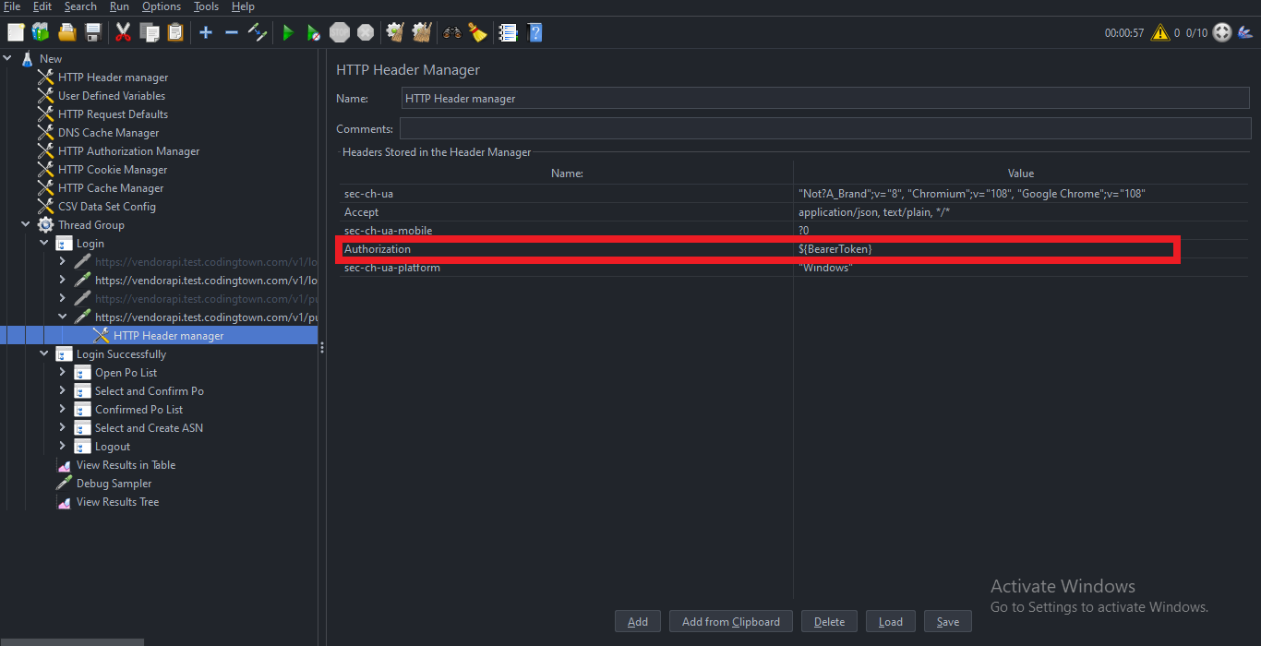Click the Delete button
Viewport: 1261px width, 646px height.
[x=829, y=621]
